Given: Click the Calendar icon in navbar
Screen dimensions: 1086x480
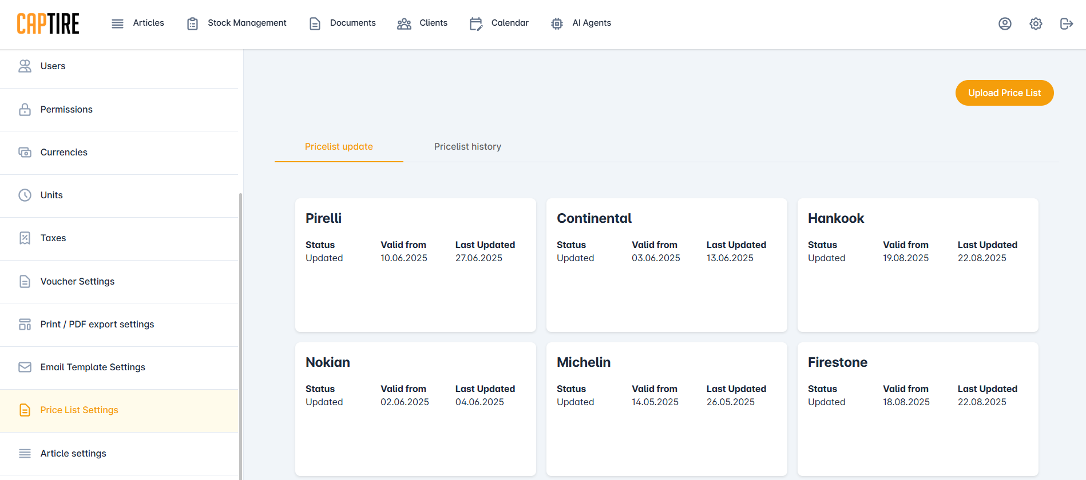Looking at the screenshot, I should [475, 23].
